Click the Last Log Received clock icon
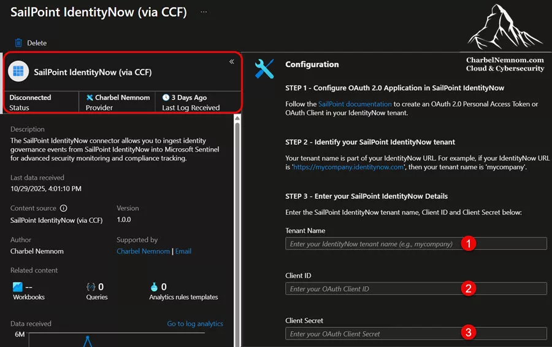552x347 pixels. (x=166, y=97)
